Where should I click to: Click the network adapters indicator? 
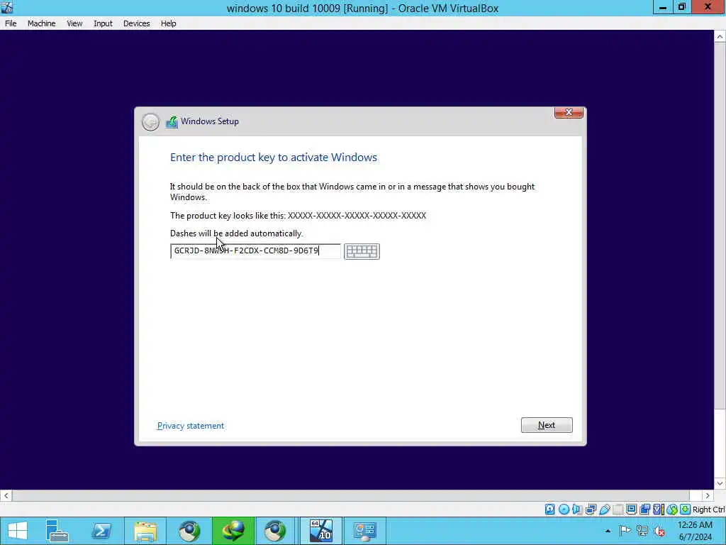pyautogui.click(x=591, y=510)
